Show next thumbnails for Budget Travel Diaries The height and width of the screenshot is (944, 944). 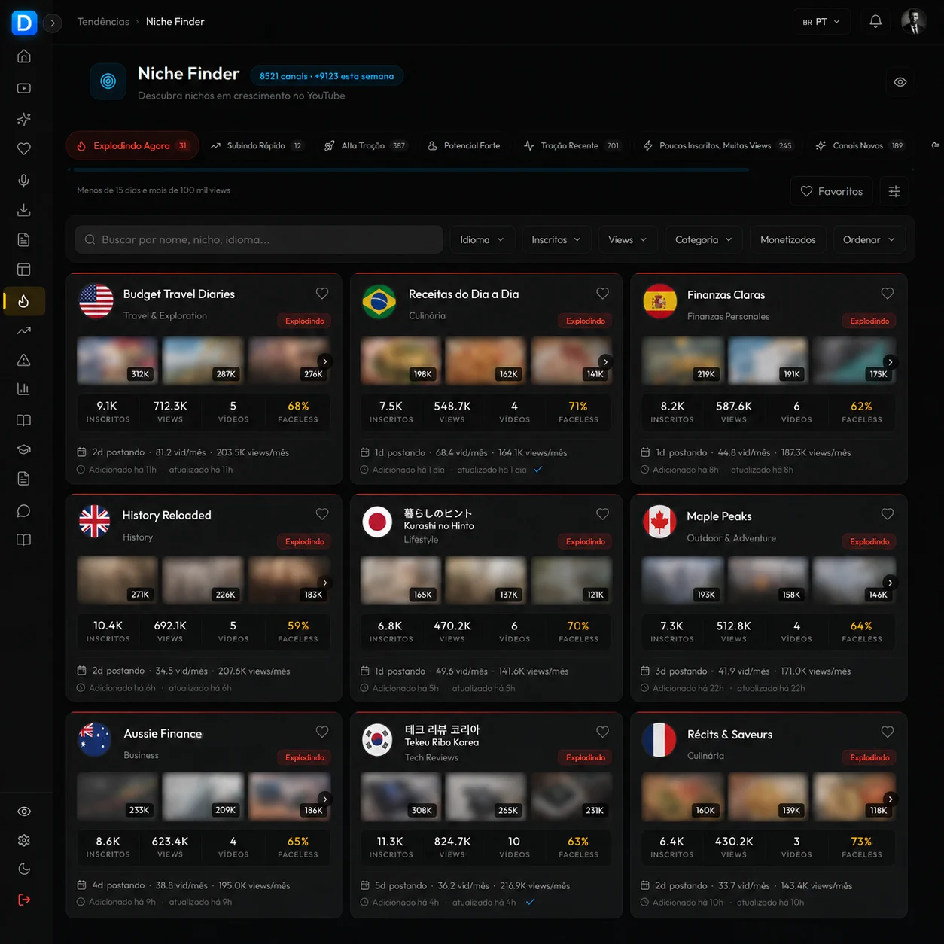[x=324, y=361]
